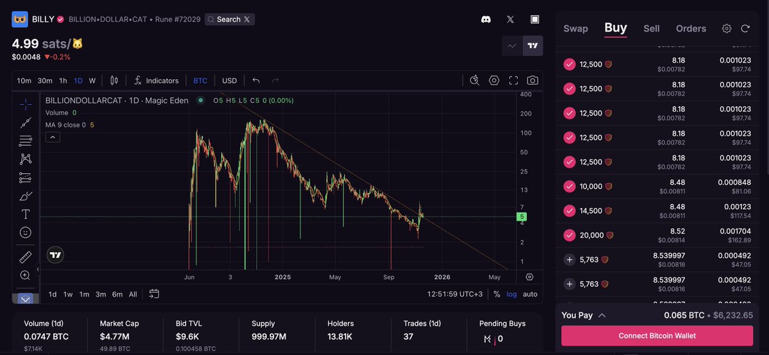Screen dimensions: 769x355
Task: Click the verified badge next to BILLY
Action: tap(60, 19)
